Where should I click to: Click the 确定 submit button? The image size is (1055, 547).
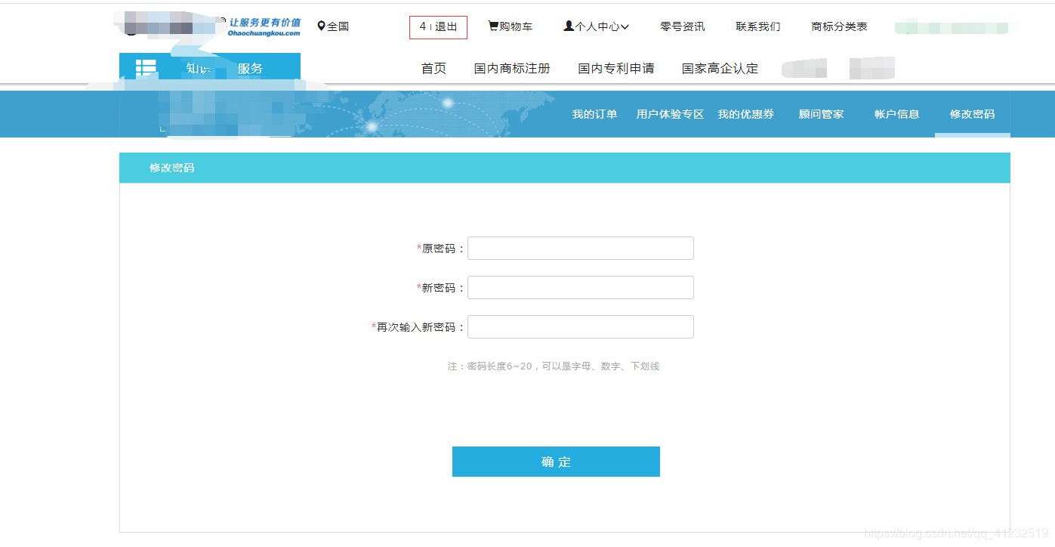coord(556,462)
